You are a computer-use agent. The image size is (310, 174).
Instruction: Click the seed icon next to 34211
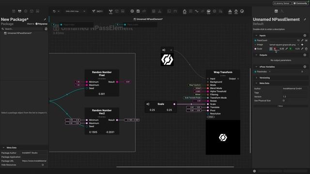click(93, 11)
